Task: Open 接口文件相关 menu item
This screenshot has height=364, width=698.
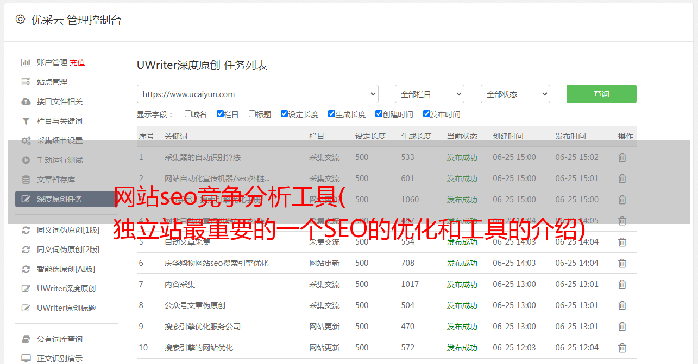Action: pos(60,101)
